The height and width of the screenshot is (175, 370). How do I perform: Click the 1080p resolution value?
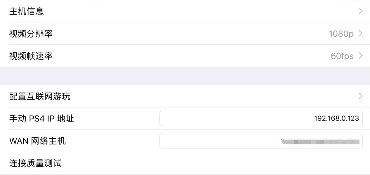[x=341, y=34]
